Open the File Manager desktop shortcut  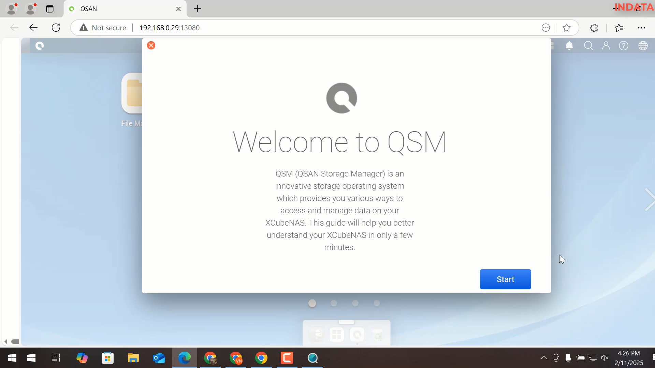point(132,99)
